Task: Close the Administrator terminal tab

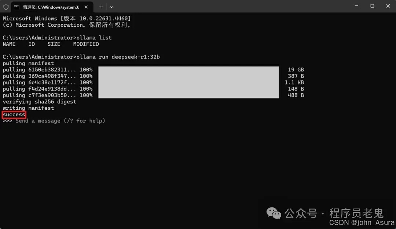Action: 86,7
